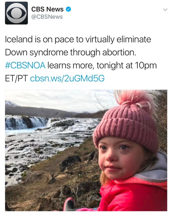Viewport: 172px width, 214px height.
Task: Click the CBS eye logo avatar
Action: (16, 13)
